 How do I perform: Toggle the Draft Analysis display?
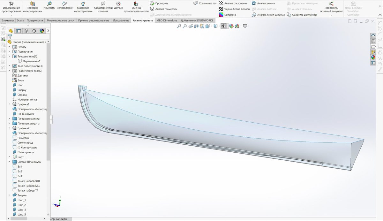[x=254, y=3]
